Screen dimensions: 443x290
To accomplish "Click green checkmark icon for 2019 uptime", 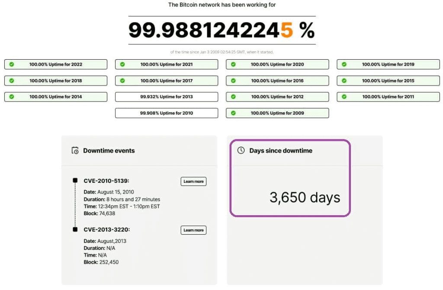I will tap(344, 64).
